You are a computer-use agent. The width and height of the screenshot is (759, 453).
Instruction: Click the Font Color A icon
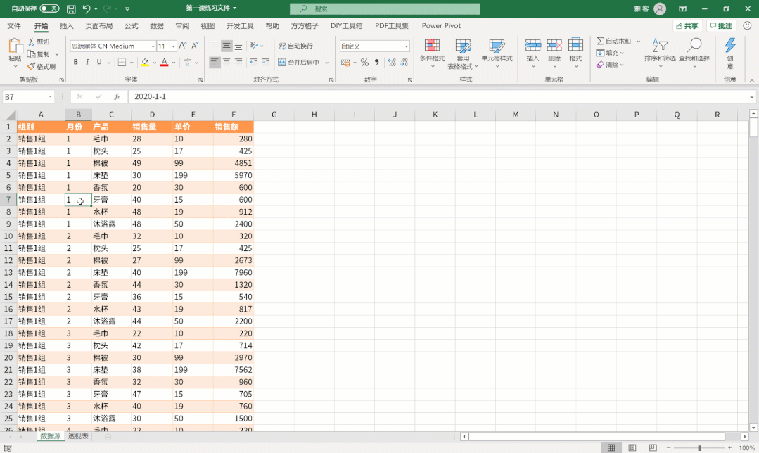click(x=164, y=62)
